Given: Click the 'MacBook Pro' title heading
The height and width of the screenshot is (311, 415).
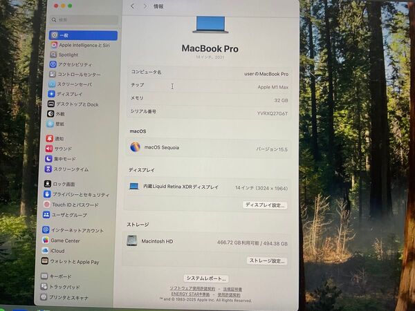Looking at the screenshot, I should click(210, 48).
